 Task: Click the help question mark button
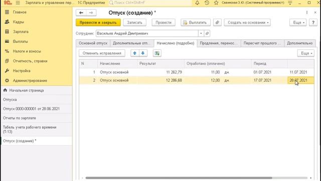click(x=313, y=23)
